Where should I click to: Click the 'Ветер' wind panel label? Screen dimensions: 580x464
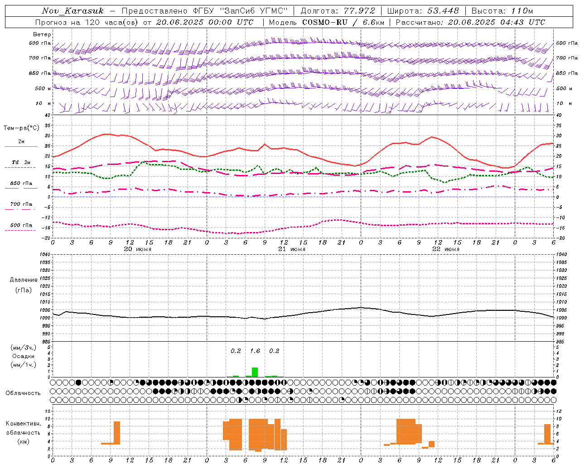[42, 34]
